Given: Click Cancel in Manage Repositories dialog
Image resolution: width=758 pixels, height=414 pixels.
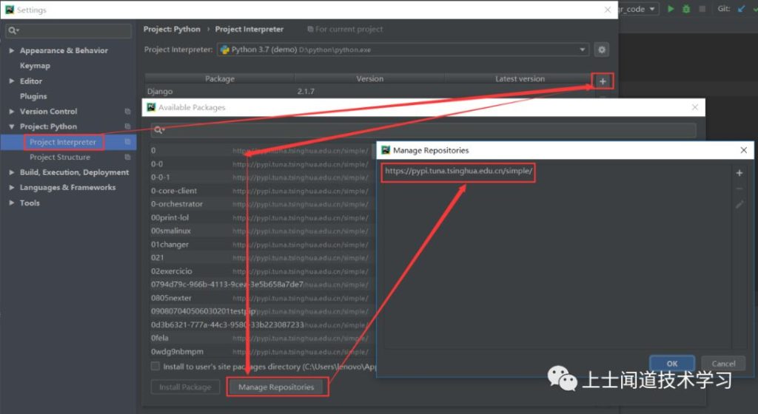Looking at the screenshot, I should click(x=723, y=363).
